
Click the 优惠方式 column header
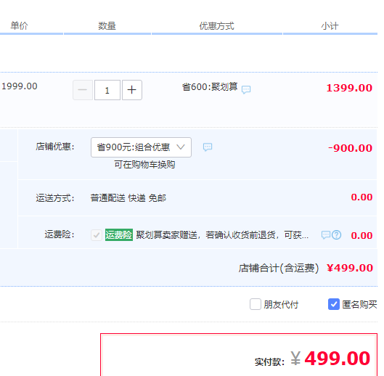pos(217,25)
